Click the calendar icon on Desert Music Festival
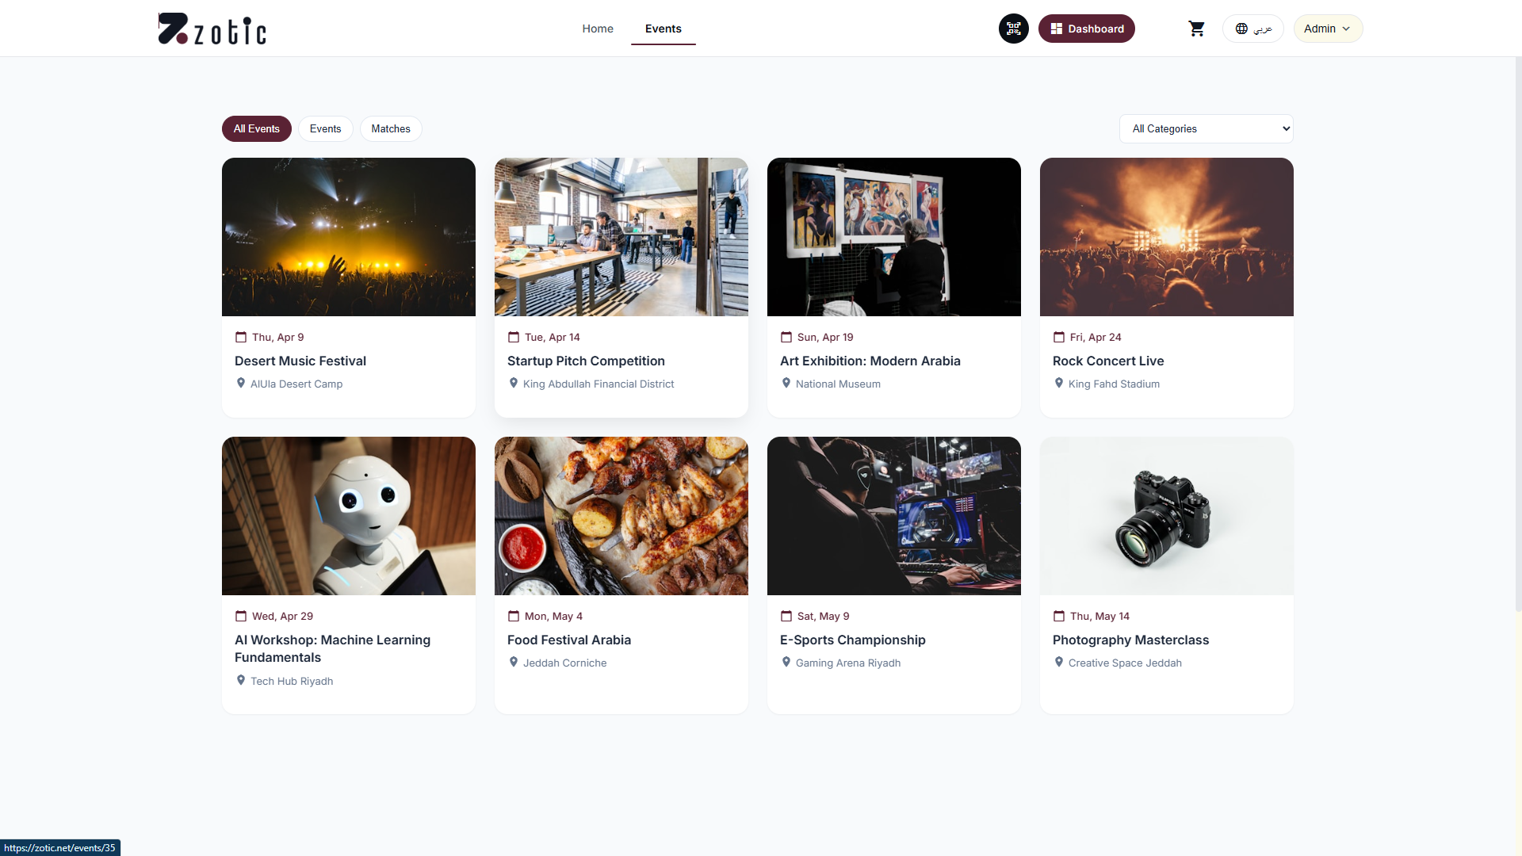This screenshot has width=1522, height=856. (x=241, y=337)
